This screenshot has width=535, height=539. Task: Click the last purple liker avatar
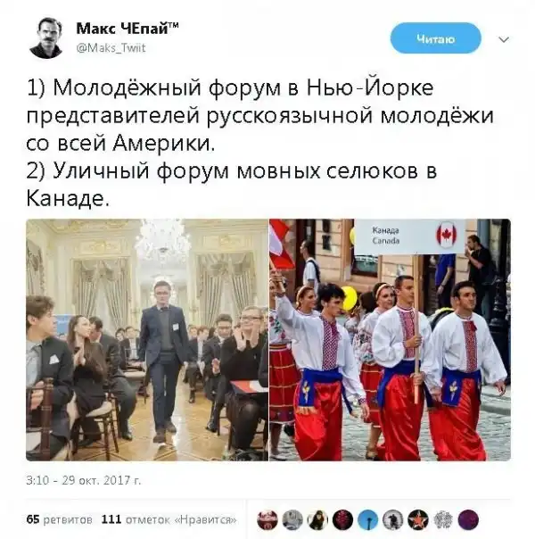pyautogui.click(x=468, y=519)
